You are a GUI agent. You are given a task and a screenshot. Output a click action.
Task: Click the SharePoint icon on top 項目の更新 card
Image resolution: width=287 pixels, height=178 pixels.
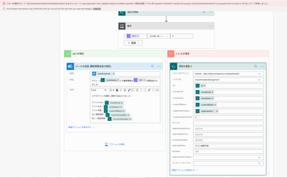(x=122, y=13)
